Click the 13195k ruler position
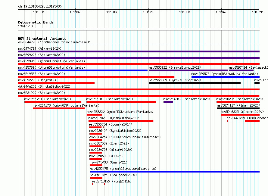This screenshot has width=268, height=196. pos(257,12)
